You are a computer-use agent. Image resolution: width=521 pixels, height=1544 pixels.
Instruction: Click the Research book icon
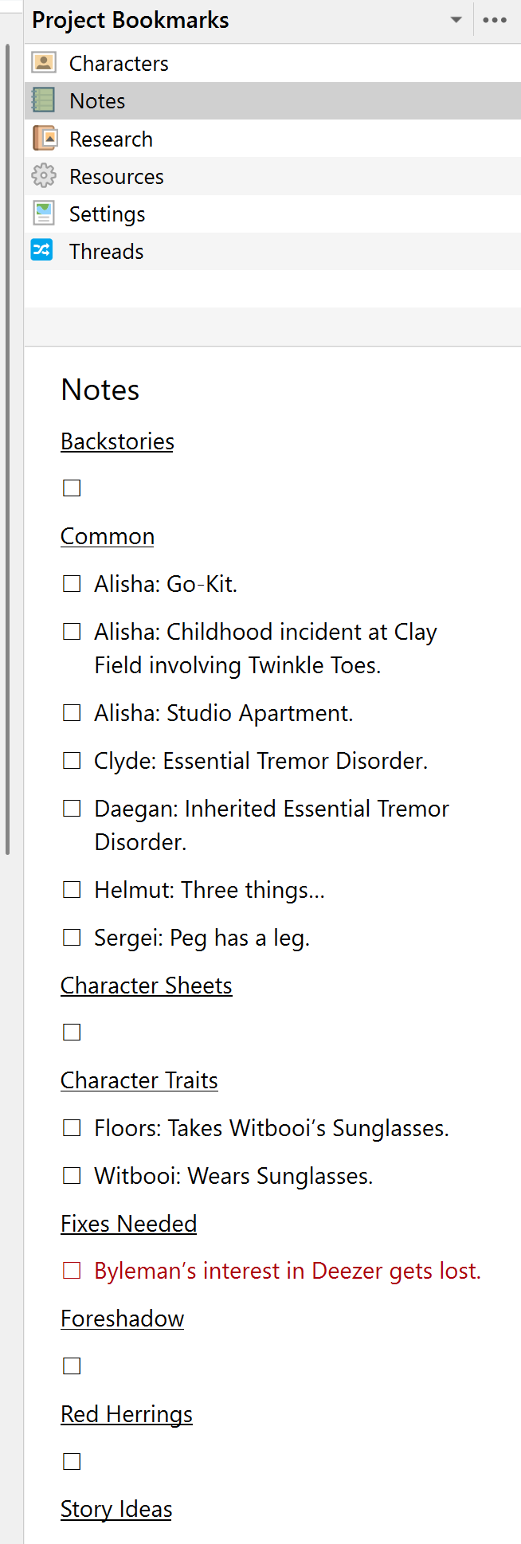coord(44,139)
